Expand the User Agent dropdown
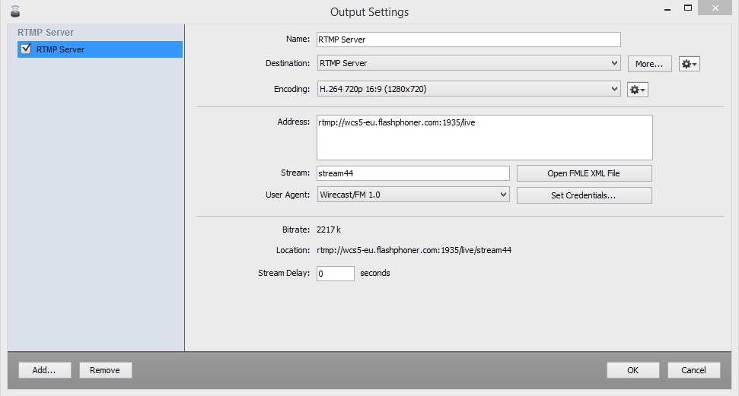 (413, 195)
